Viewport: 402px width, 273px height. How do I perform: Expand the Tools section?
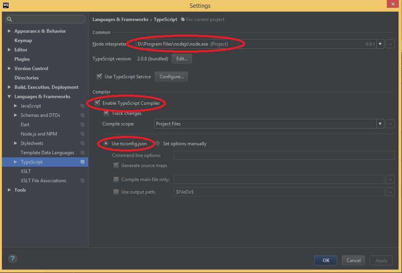click(9, 190)
